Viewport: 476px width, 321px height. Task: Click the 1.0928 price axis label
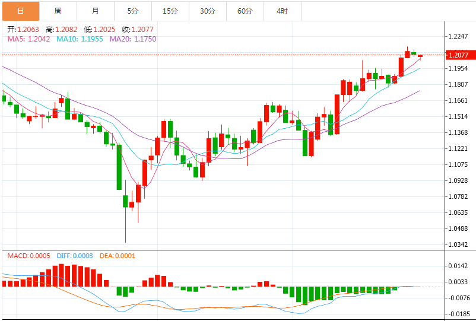coord(458,180)
